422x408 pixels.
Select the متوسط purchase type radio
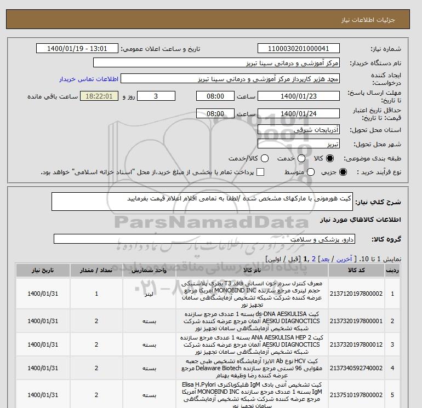point(311,172)
